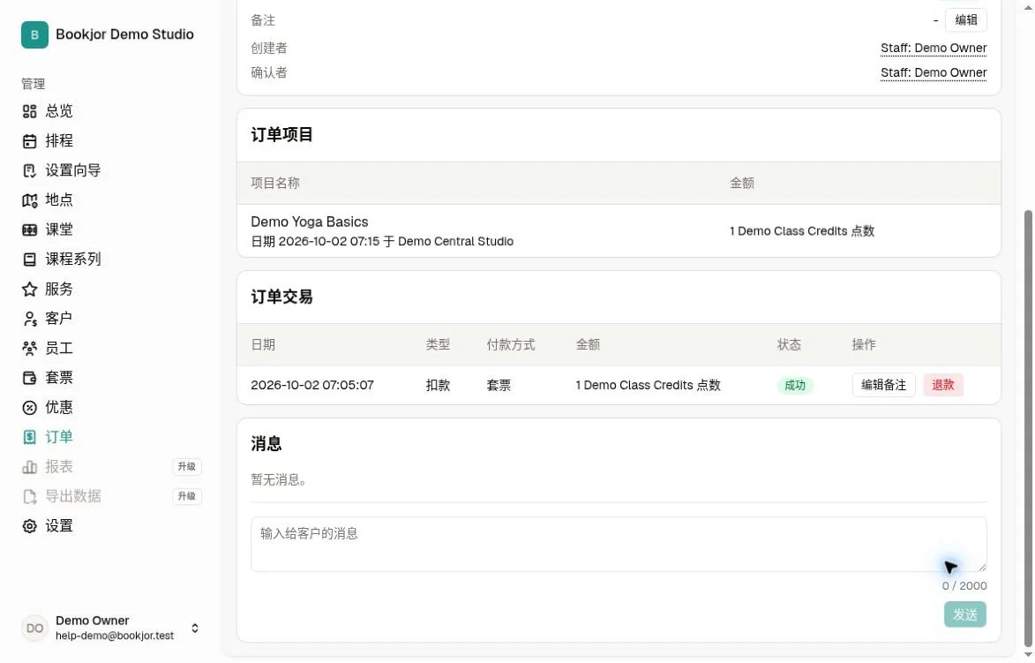
Task: Click the 扣款 transaction type cell
Action: (x=438, y=385)
